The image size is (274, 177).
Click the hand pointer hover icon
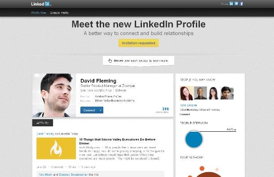click(x=110, y=60)
